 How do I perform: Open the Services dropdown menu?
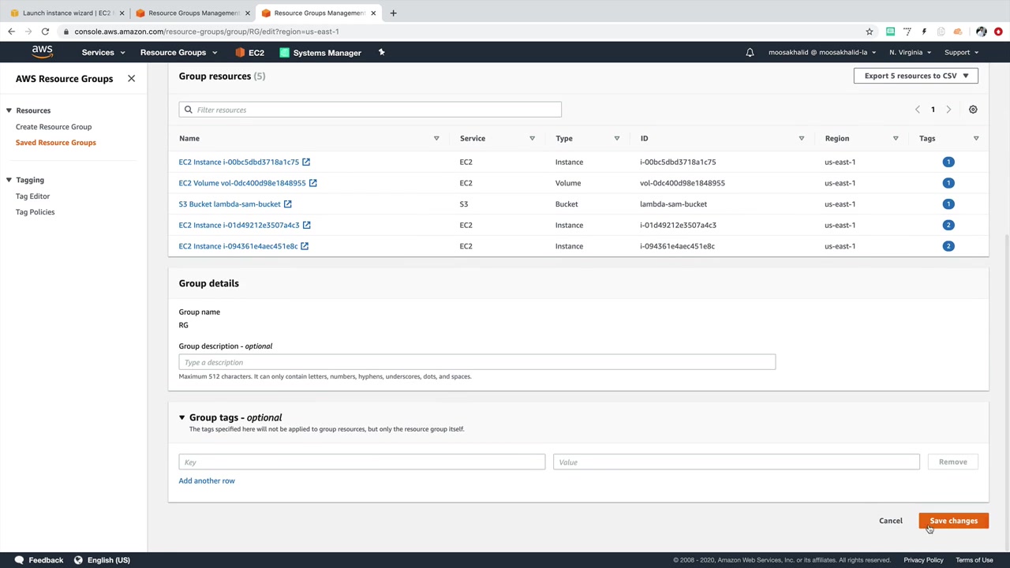tap(103, 52)
